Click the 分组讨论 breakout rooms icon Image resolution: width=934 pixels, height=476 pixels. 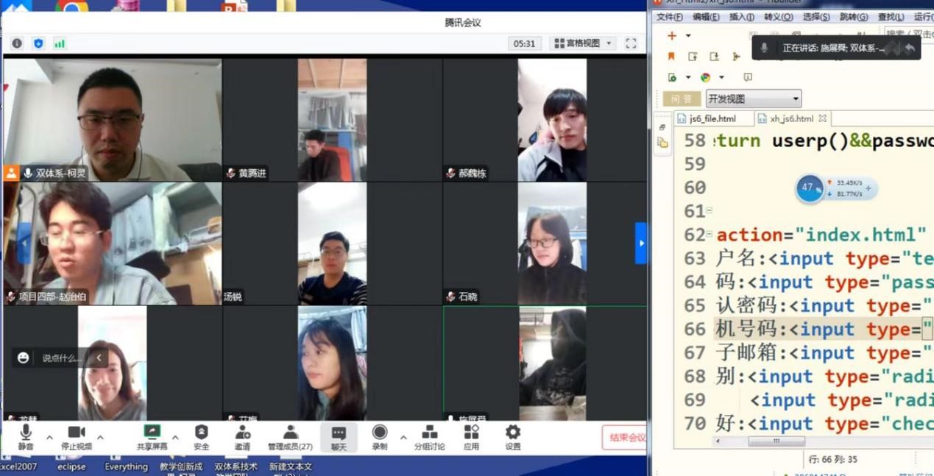(x=429, y=433)
